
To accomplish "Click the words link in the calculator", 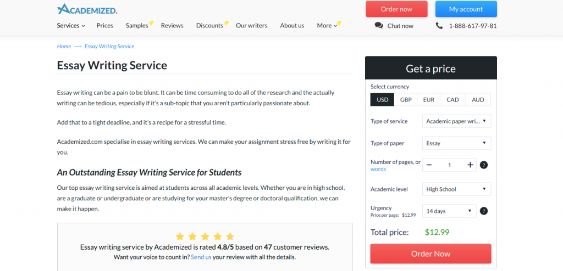I will (378, 169).
